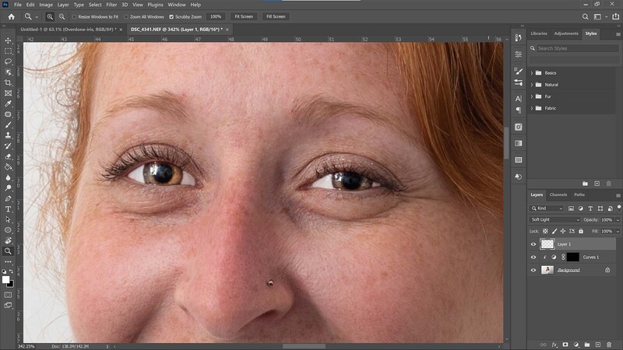623x350 pixels.
Task: Add a layer mask
Action: point(565,345)
